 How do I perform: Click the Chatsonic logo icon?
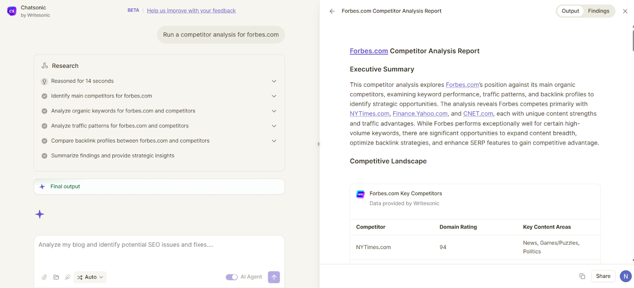point(12,11)
